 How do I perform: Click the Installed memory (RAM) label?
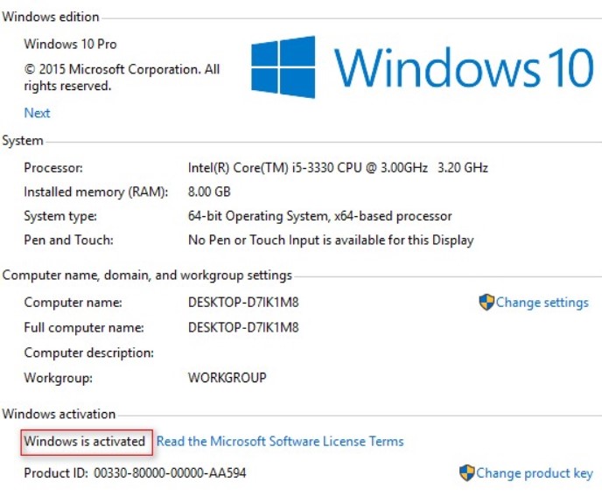point(96,192)
